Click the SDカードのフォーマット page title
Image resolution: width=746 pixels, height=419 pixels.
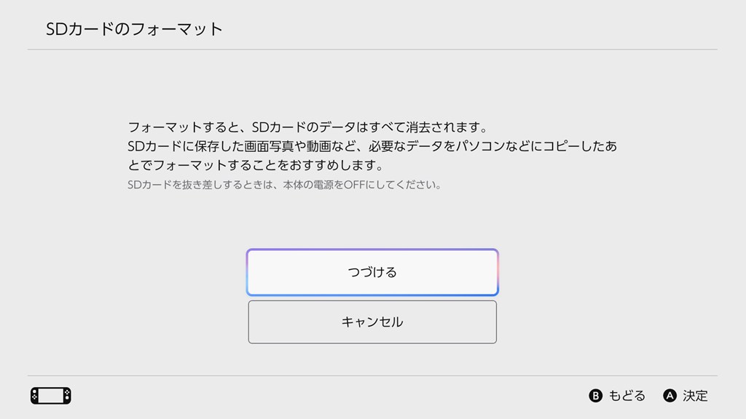pos(134,30)
